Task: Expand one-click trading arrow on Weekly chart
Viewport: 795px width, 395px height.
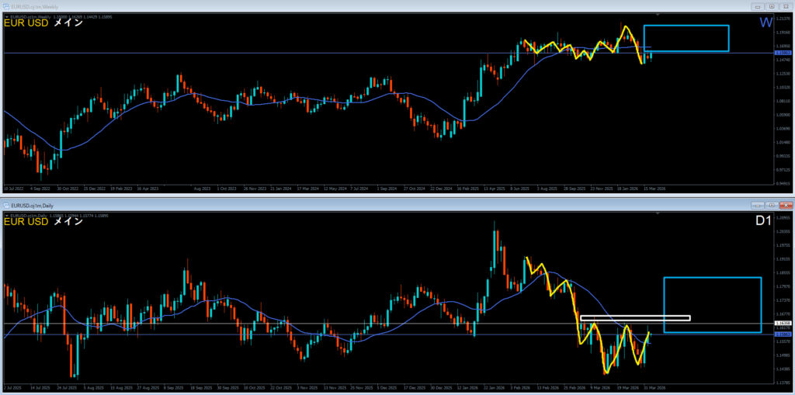Action: pyautogui.click(x=7, y=15)
